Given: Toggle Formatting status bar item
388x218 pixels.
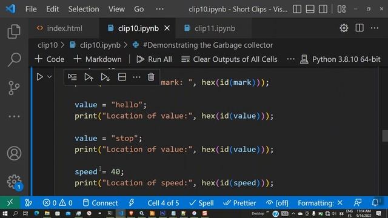Looking at the screenshot, I should click(320, 203).
